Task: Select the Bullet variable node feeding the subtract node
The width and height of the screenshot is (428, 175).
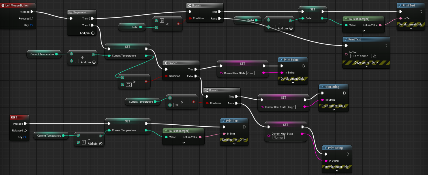Action: pyautogui.click(x=247, y=20)
